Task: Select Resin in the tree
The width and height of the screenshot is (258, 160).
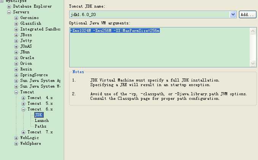Action: pyautogui.click(x=26, y=69)
